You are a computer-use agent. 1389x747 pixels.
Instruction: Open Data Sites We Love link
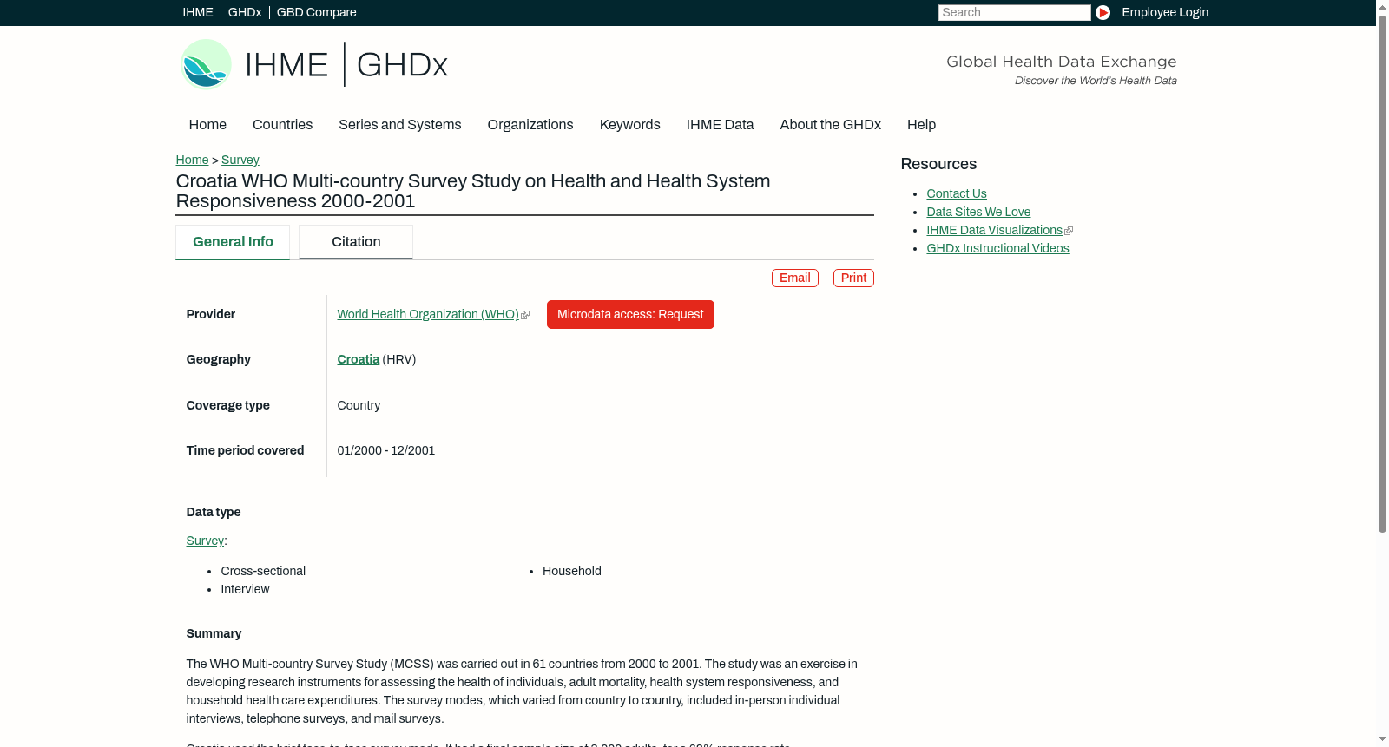click(x=978, y=212)
